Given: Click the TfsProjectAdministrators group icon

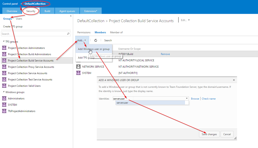Looking at the screenshot, I should tap(4, 111).
